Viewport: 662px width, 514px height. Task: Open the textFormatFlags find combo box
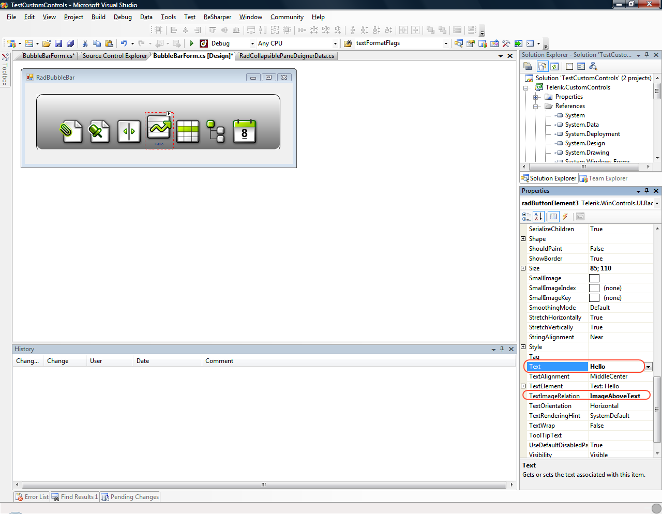click(x=446, y=43)
